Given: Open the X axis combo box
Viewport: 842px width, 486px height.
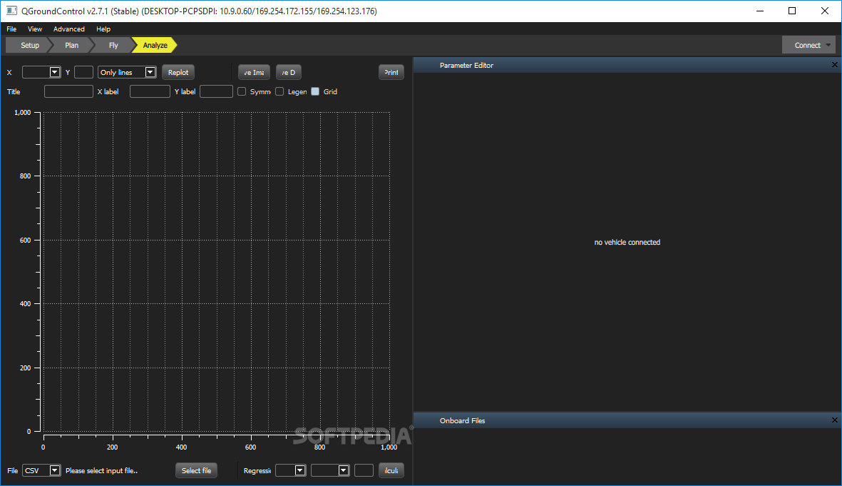Looking at the screenshot, I should [41, 72].
